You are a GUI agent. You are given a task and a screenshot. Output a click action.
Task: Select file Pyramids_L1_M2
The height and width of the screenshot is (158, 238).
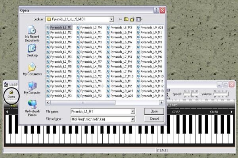coord(59,32)
